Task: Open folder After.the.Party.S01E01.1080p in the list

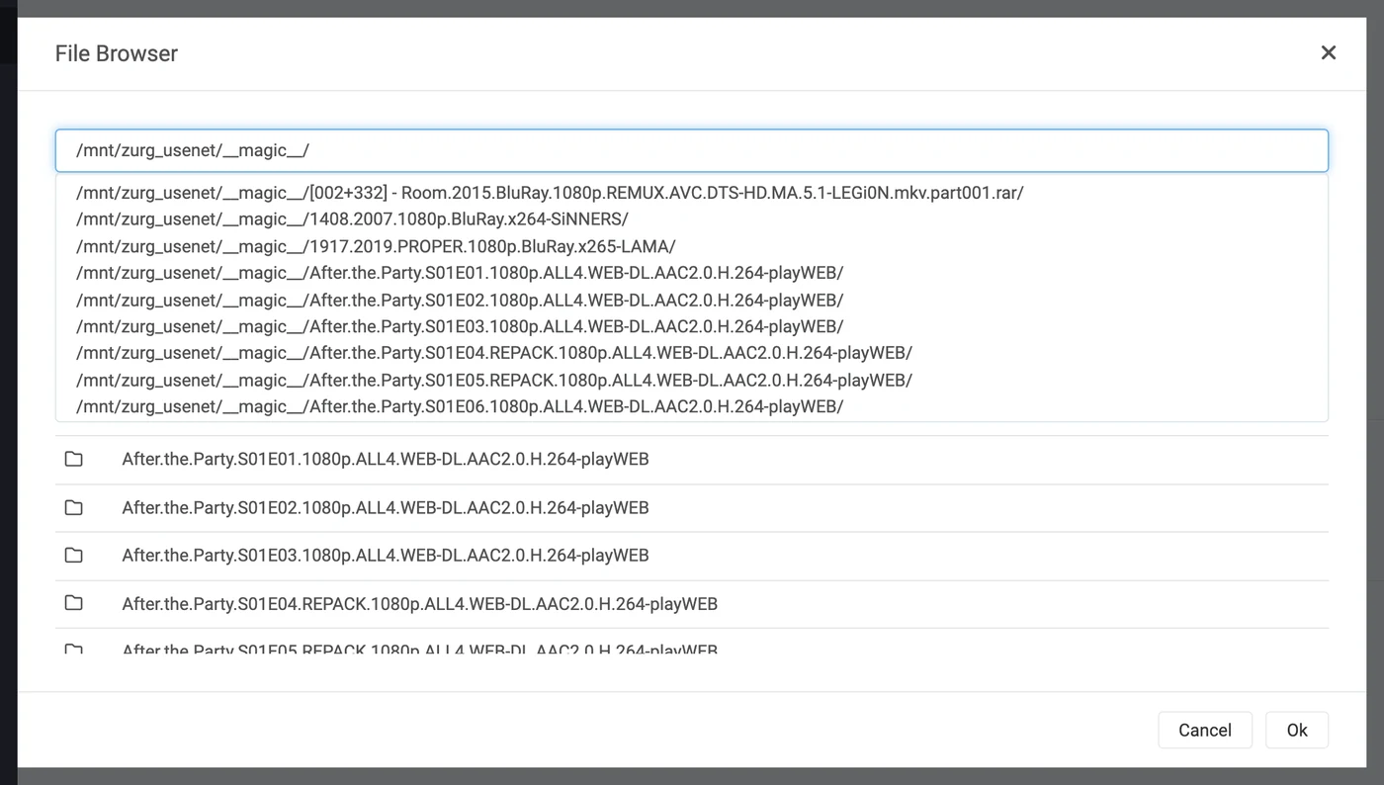Action: click(692, 460)
